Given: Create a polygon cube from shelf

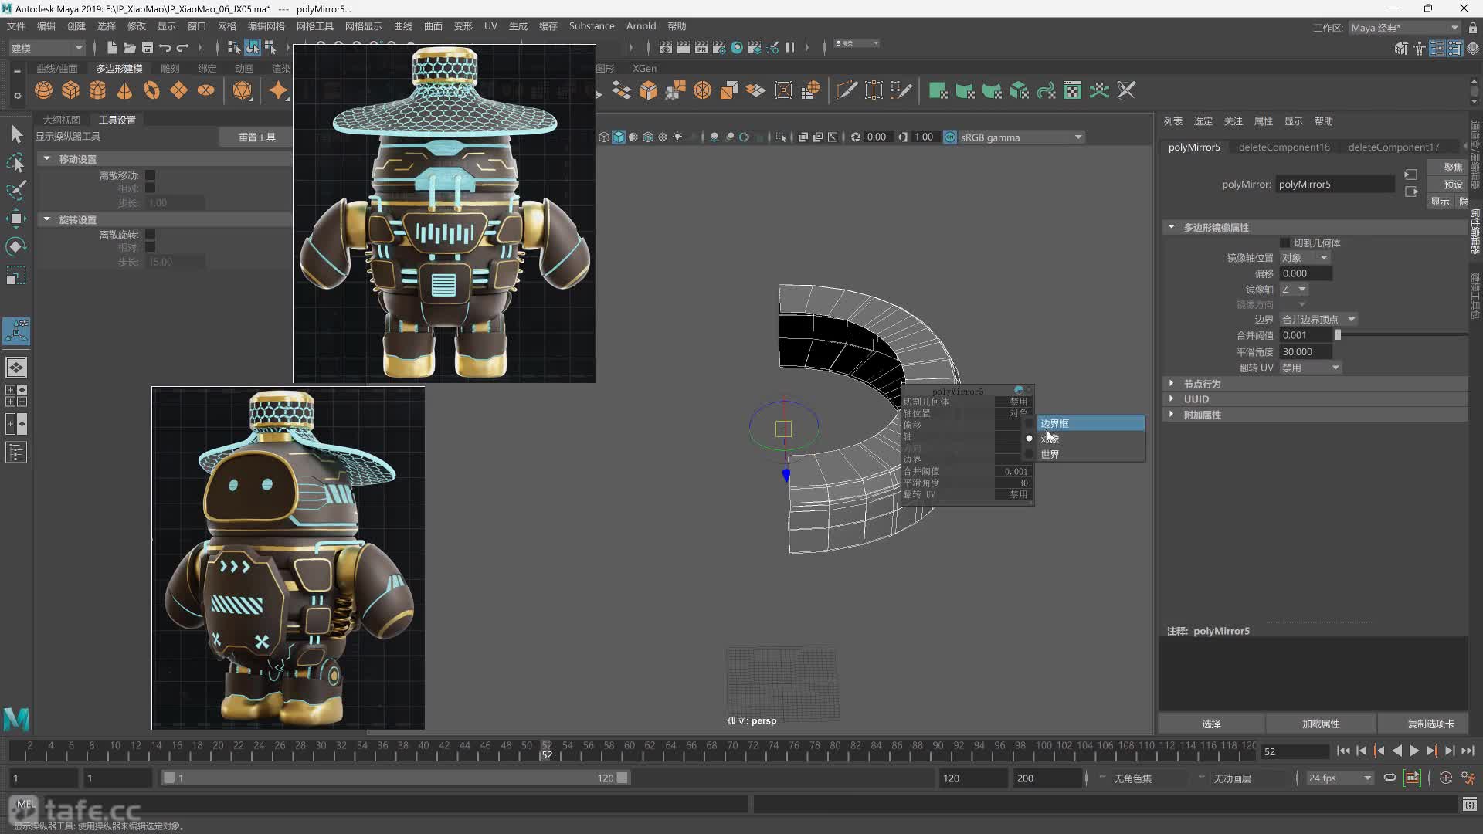Looking at the screenshot, I should (x=71, y=90).
